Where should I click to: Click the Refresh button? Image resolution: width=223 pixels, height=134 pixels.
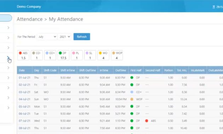82,37
